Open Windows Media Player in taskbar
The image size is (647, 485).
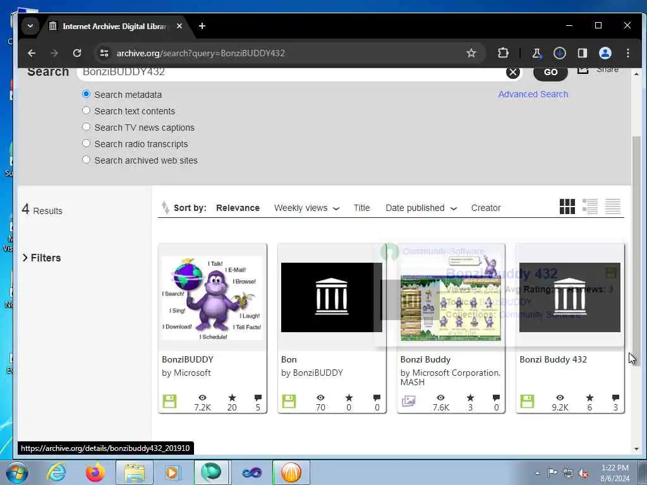172,472
